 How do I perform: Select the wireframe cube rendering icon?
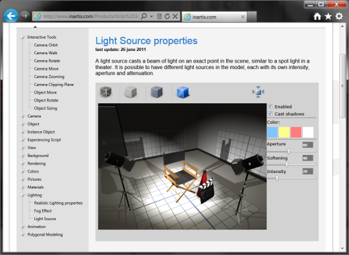[106, 92]
